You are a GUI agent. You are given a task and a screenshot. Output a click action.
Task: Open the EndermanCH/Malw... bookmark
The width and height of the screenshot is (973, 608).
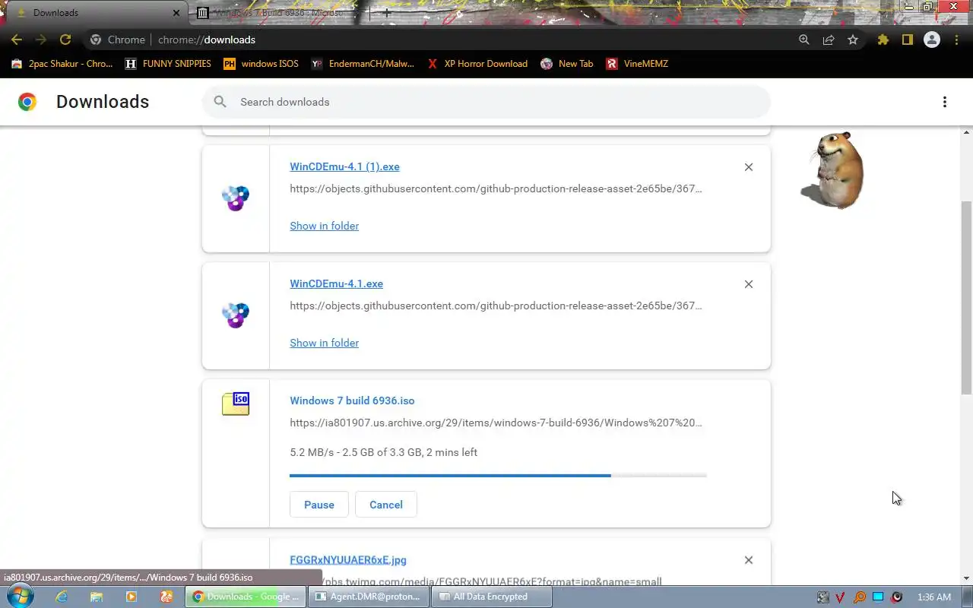(x=363, y=64)
